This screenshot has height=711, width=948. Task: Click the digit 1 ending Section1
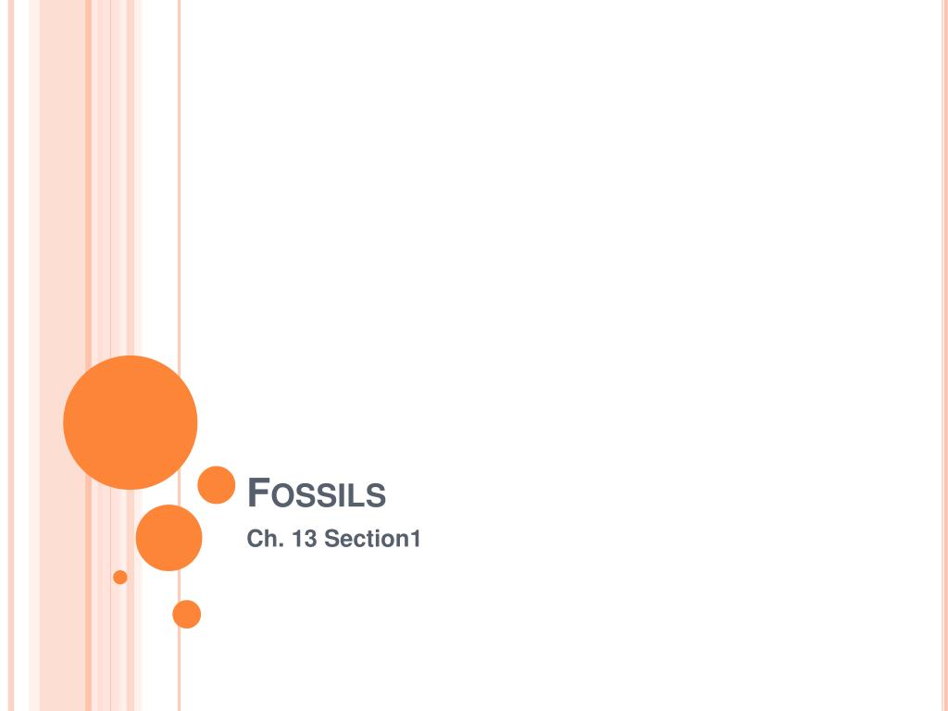tap(415, 538)
